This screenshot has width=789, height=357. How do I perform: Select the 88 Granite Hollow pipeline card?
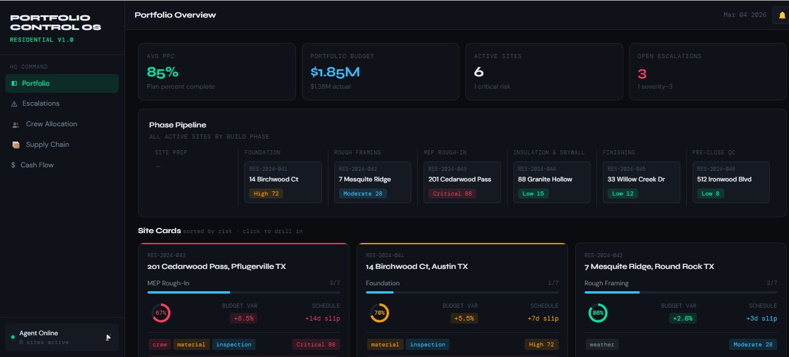pyautogui.click(x=552, y=182)
